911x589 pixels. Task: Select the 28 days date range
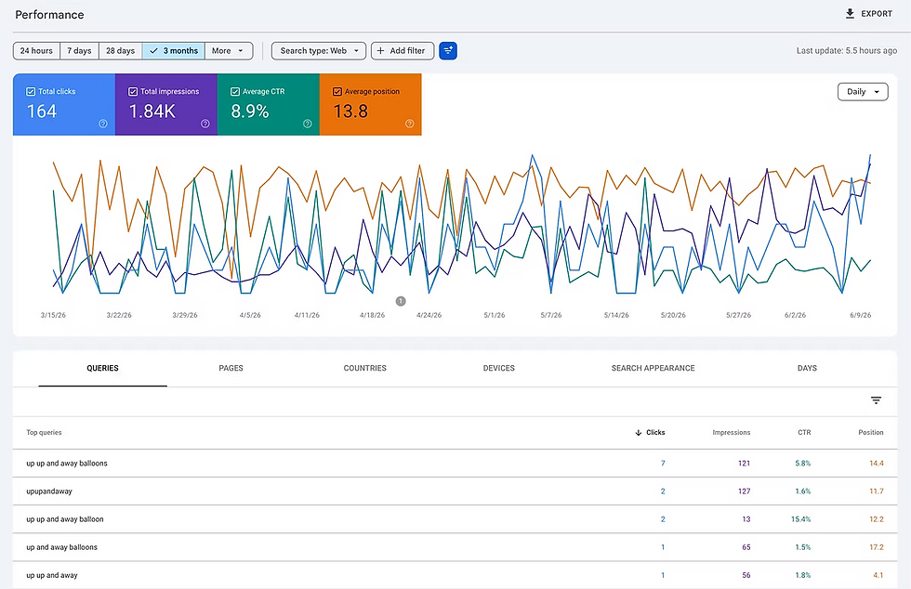pyautogui.click(x=120, y=50)
